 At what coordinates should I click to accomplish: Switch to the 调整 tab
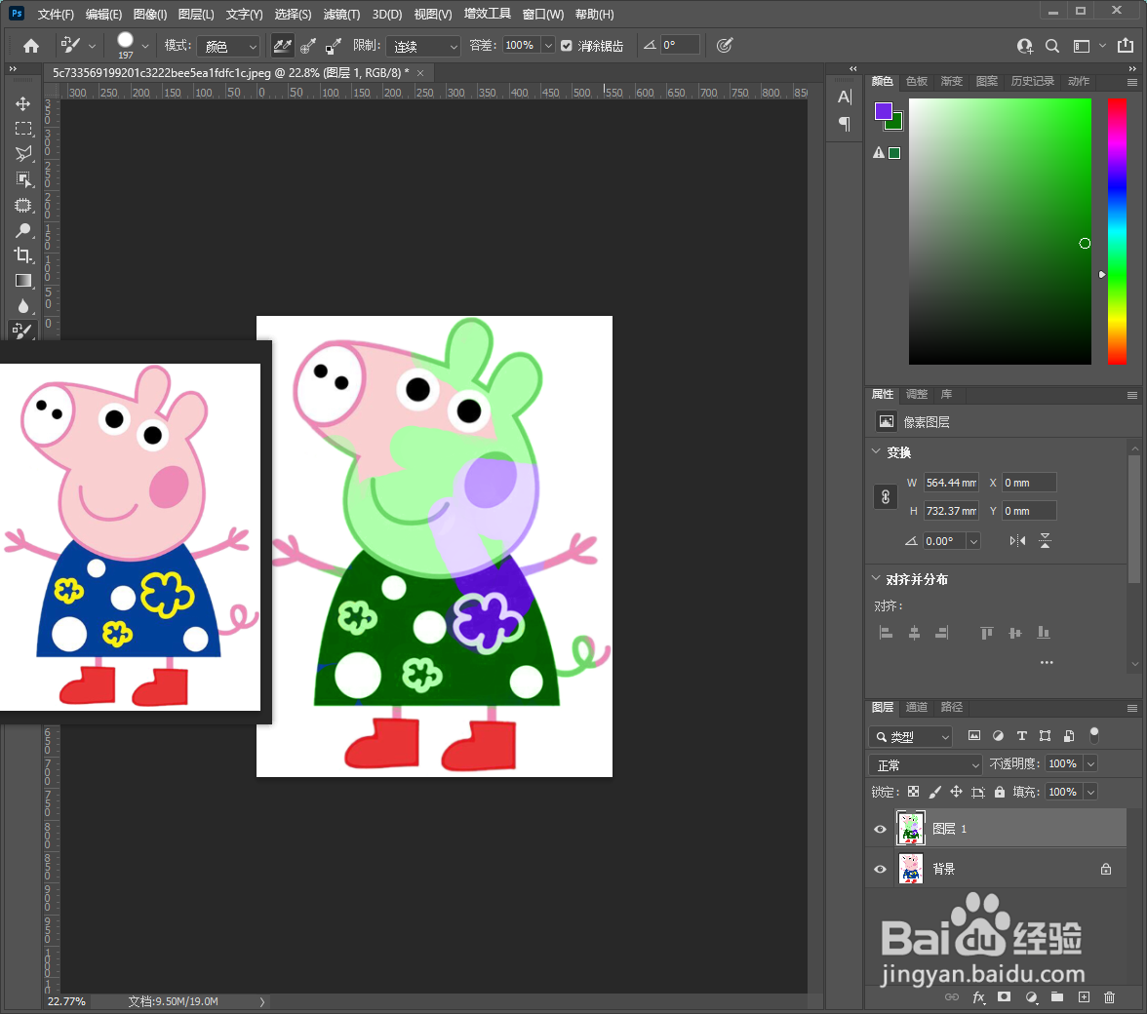(x=917, y=394)
